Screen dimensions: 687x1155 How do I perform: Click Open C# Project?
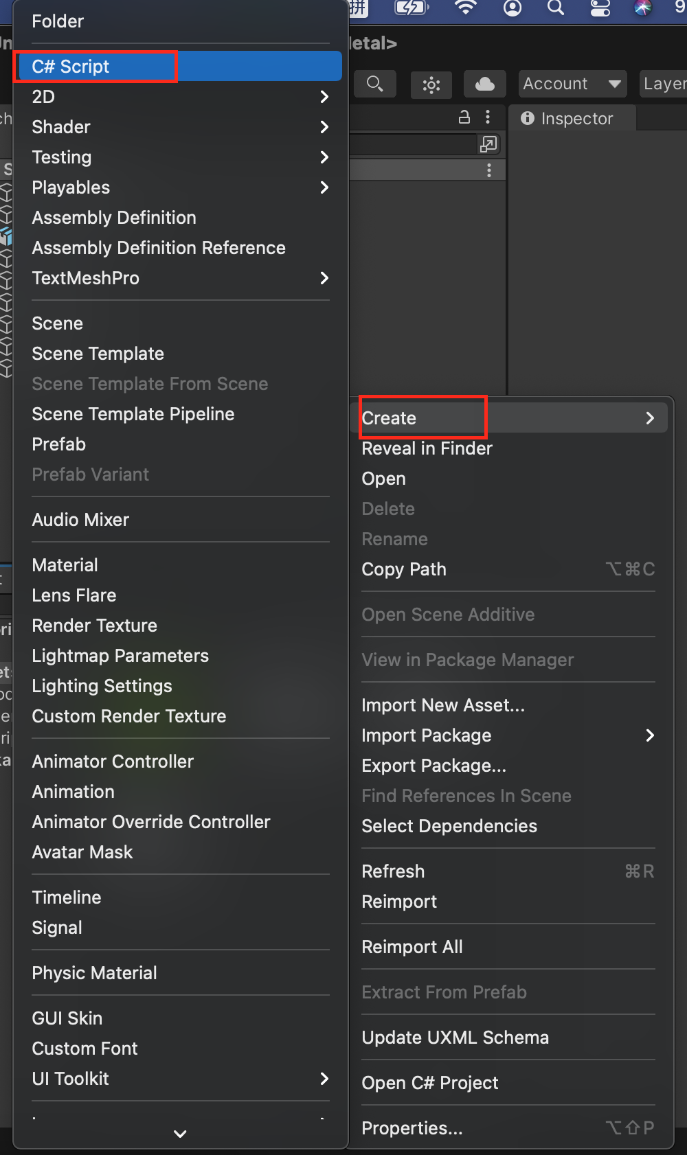coord(430,1083)
